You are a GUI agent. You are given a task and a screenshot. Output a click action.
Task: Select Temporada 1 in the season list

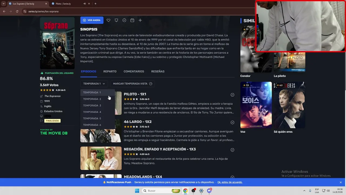98,92
